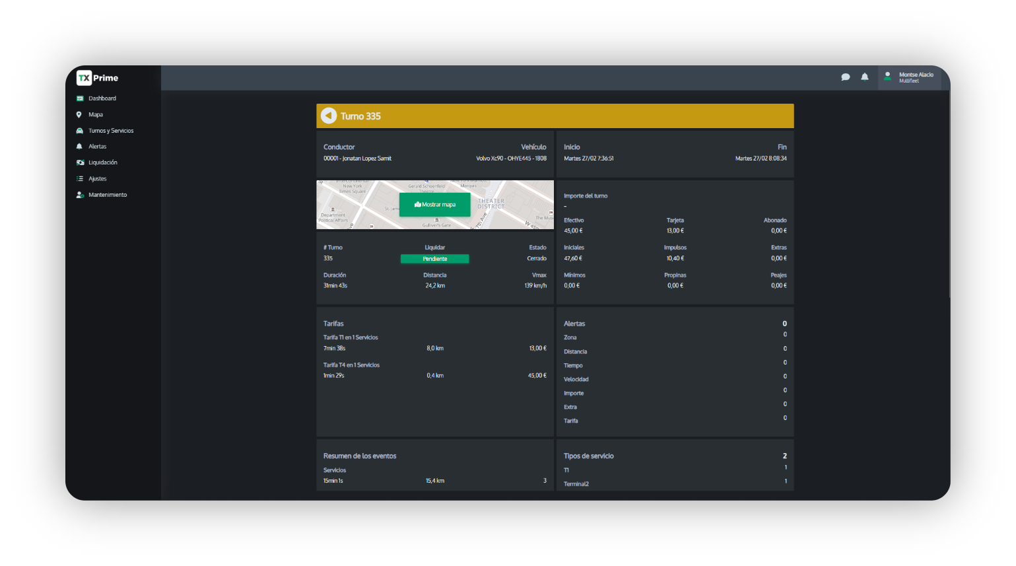Click Peajes amount "0,00 €"
Screen dimensions: 1016x566
click(779, 286)
